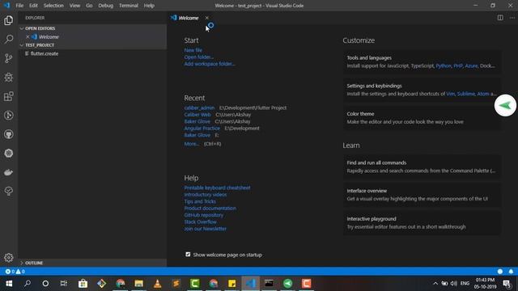Open the Task View button on taskbar
Screen dimensions: 518x291
tap(64, 284)
